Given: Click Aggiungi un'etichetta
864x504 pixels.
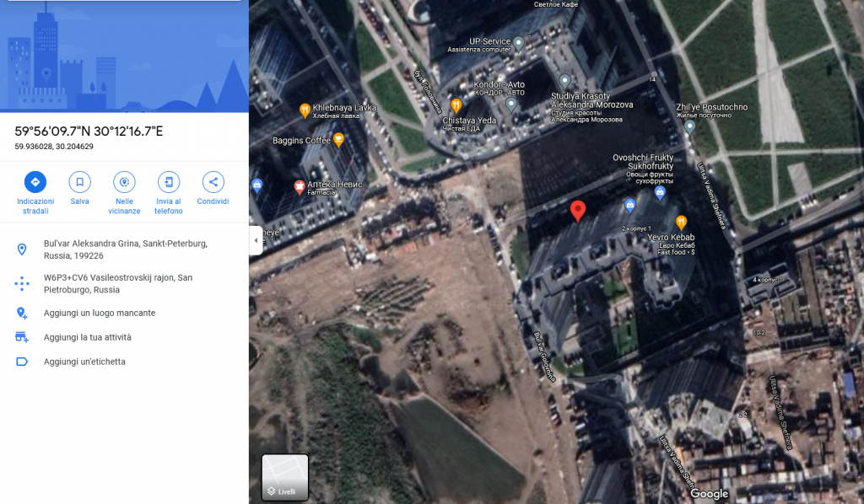Looking at the screenshot, I should point(85,362).
